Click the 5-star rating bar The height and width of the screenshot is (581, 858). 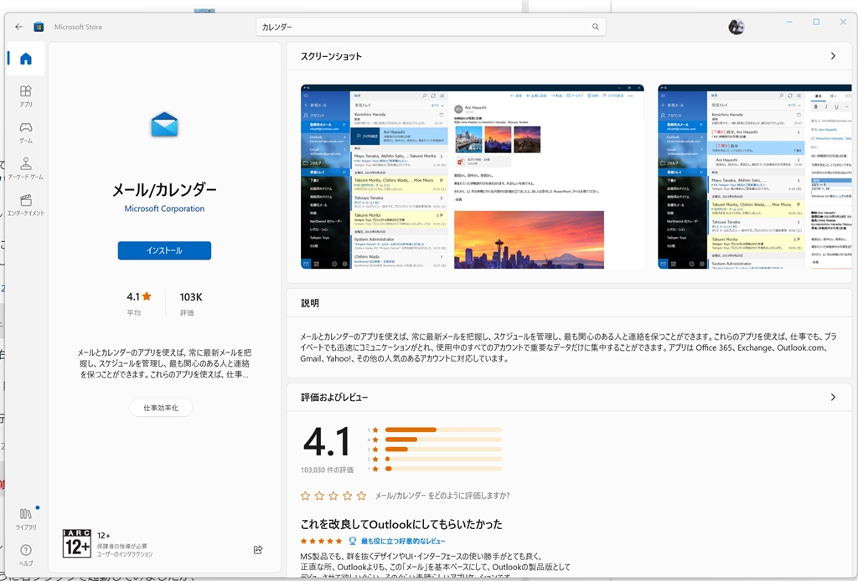pos(443,429)
